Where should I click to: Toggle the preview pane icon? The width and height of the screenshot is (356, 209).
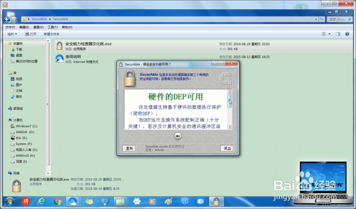click(x=338, y=34)
